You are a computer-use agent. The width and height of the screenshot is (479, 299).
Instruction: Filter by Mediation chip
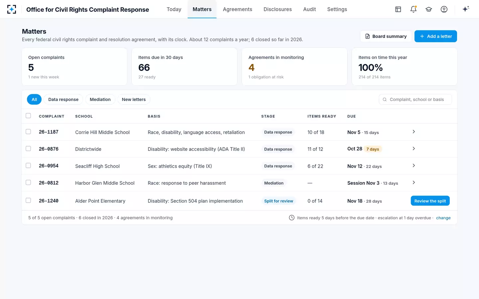click(100, 99)
